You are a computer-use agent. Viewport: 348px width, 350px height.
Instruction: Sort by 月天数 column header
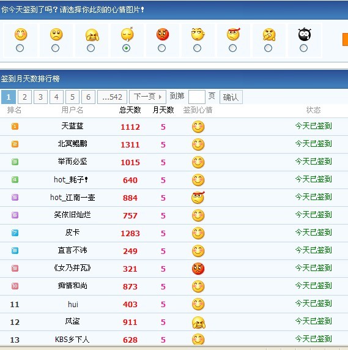tap(163, 110)
